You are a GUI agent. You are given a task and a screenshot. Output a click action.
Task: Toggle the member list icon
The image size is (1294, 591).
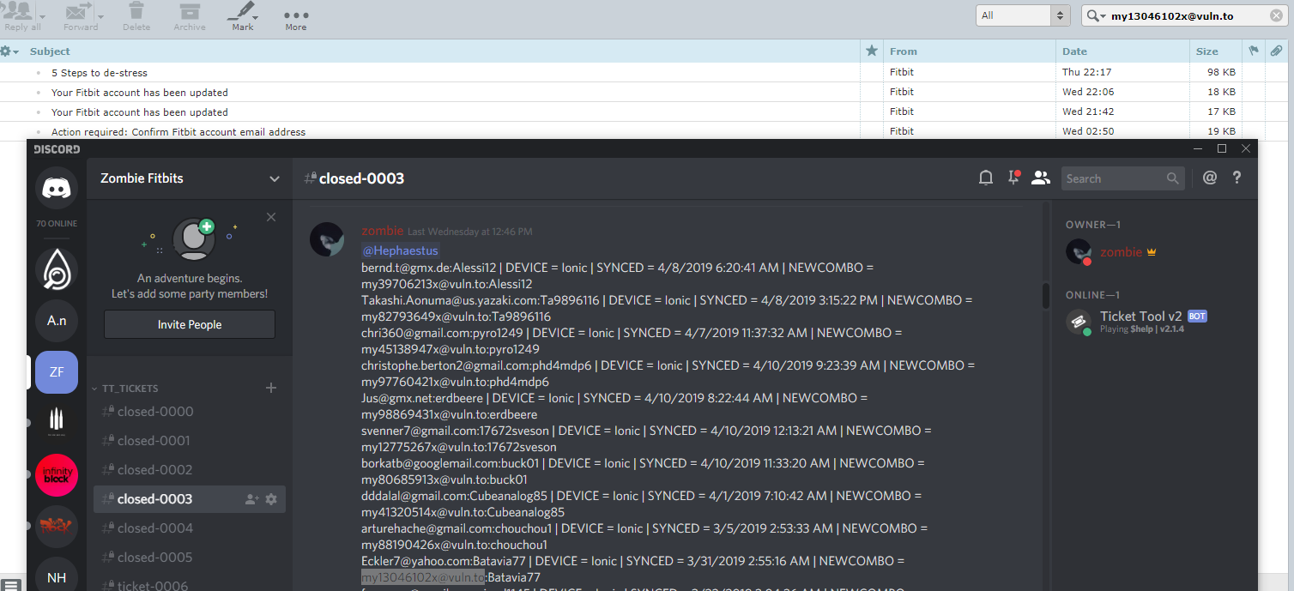1041,178
